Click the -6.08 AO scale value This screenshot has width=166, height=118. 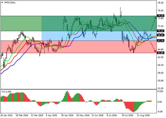point(160,112)
